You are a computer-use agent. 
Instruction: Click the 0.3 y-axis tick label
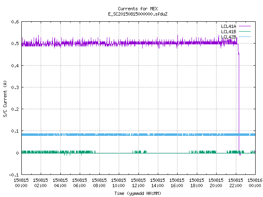(15, 87)
